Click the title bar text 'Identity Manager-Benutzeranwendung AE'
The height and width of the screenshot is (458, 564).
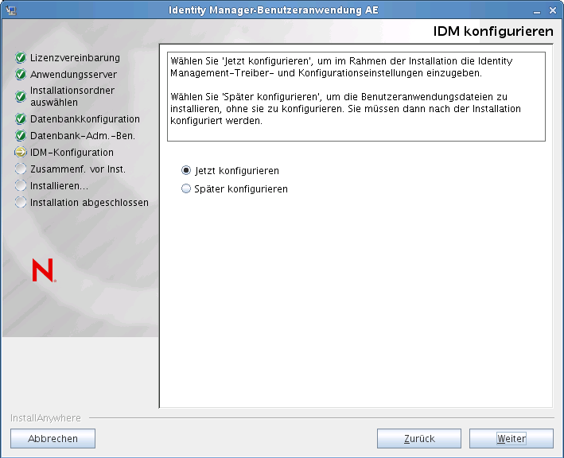(274, 10)
